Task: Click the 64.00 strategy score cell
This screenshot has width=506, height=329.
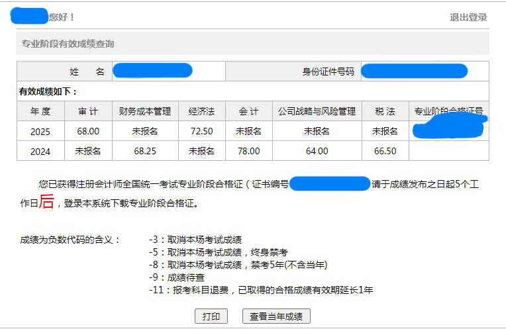Action: (317, 151)
